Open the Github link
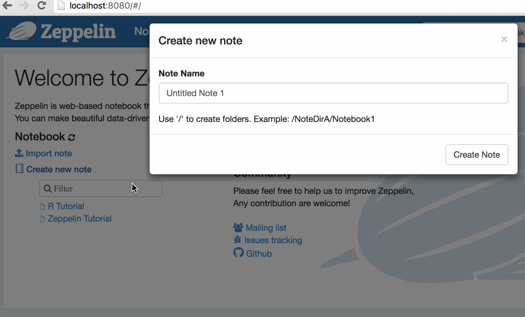This screenshot has height=317, width=525. point(259,254)
